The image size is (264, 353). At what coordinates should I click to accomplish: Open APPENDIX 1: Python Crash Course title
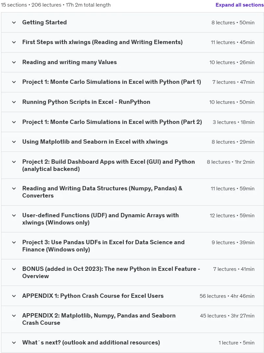pos(93,296)
